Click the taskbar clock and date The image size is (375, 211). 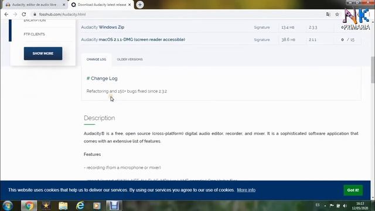coord(360,206)
